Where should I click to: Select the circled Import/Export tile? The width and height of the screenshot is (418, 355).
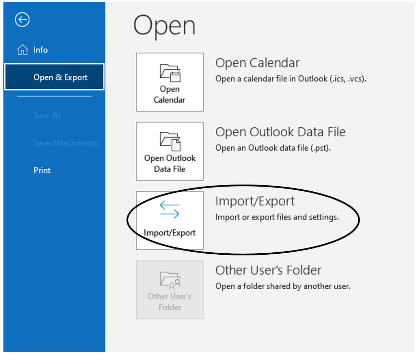click(170, 220)
